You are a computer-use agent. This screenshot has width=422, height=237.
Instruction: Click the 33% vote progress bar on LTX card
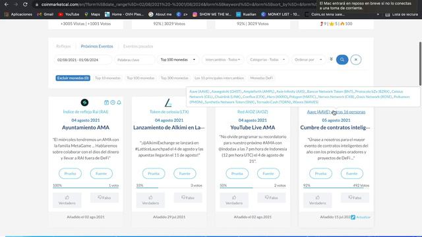click(x=169, y=188)
